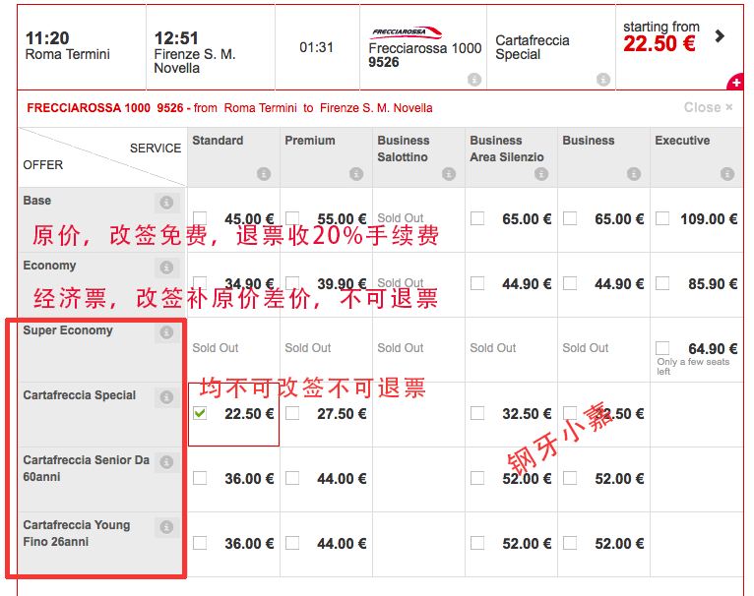
Task: Close the fare details panel
Action: 708,107
